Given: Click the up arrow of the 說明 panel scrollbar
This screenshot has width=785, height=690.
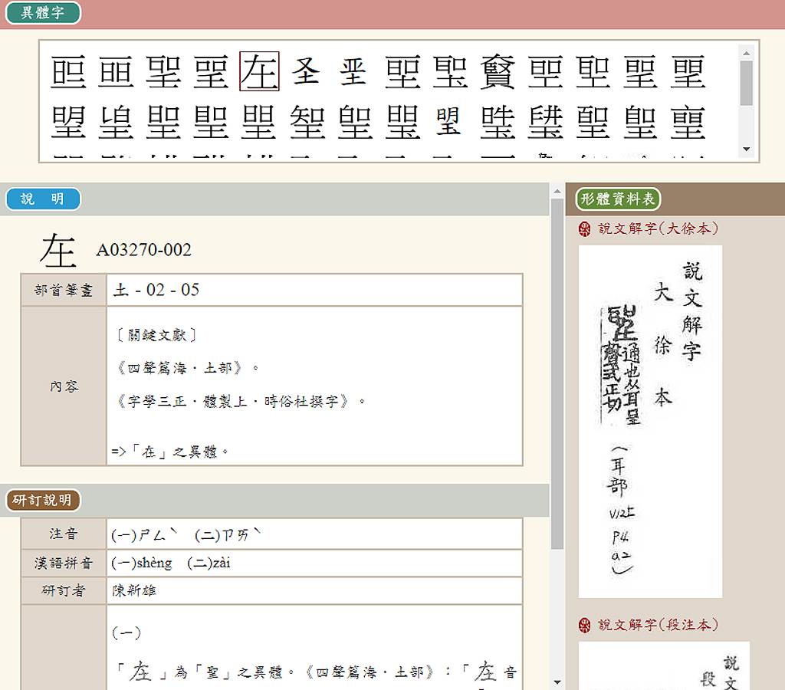Looking at the screenshot, I should point(557,189).
